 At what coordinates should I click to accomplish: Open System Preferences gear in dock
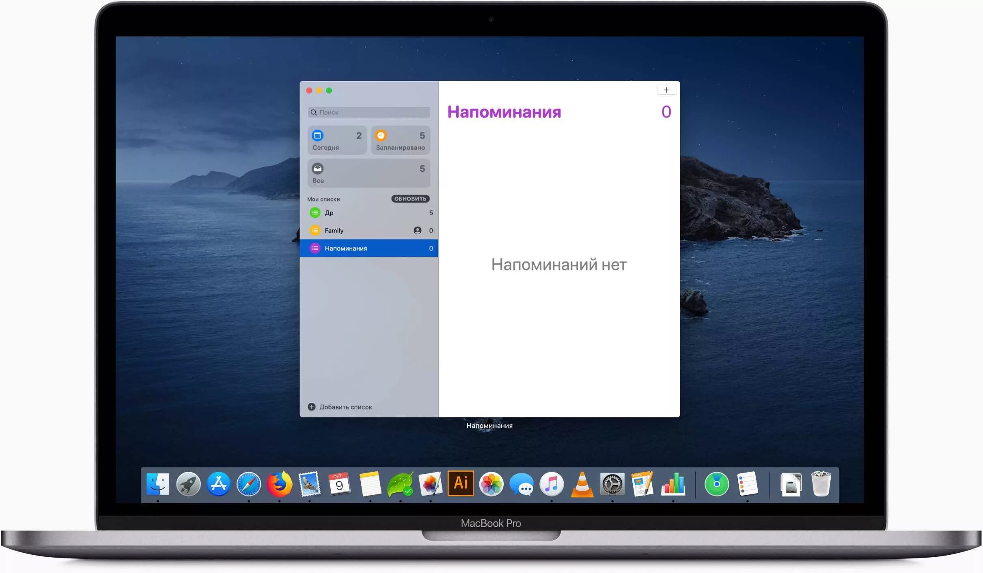(612, 484)
